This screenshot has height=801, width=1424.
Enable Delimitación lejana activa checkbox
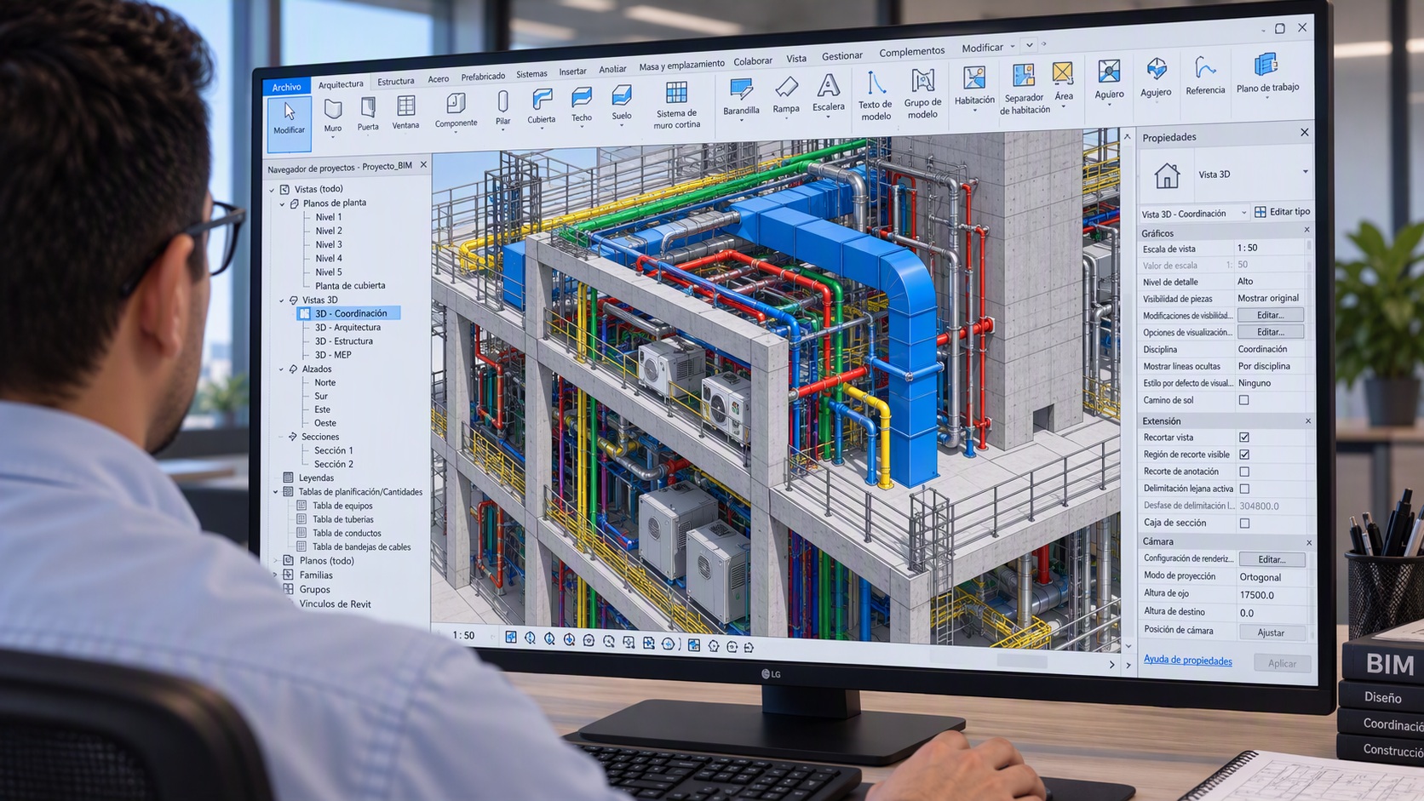1244,489
